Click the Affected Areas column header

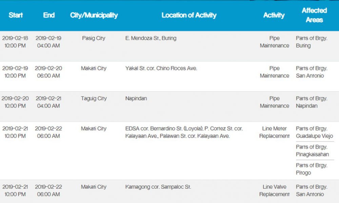tap(314, 15)
